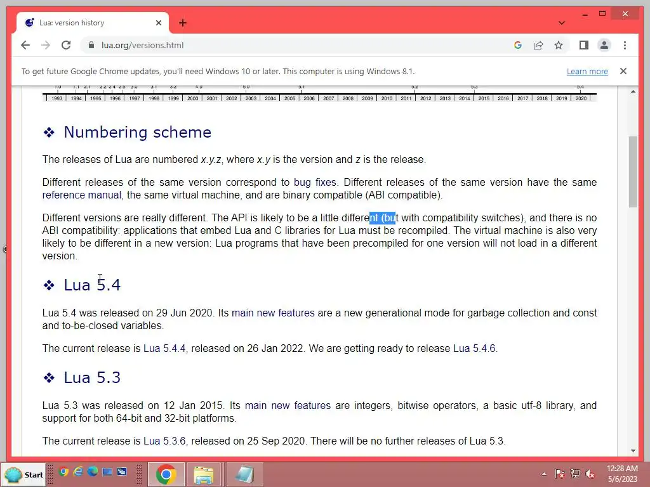Click the scroll up arrow of the page scrollbar
Viewport: 650px width, 487px height.
tap(633, 91)
